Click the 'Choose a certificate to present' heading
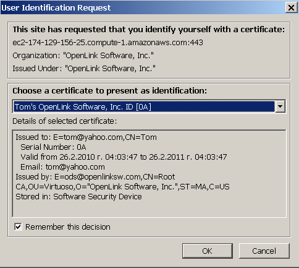Viewport: 299px width, 268px height. click(x=110, y=91)
